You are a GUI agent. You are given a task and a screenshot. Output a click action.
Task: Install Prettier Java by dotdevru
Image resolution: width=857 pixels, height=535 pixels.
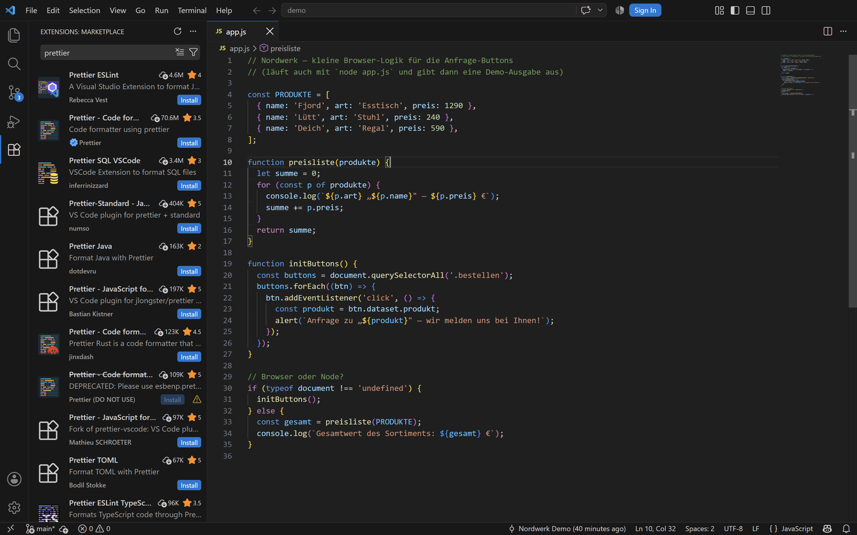click(189, 271)
